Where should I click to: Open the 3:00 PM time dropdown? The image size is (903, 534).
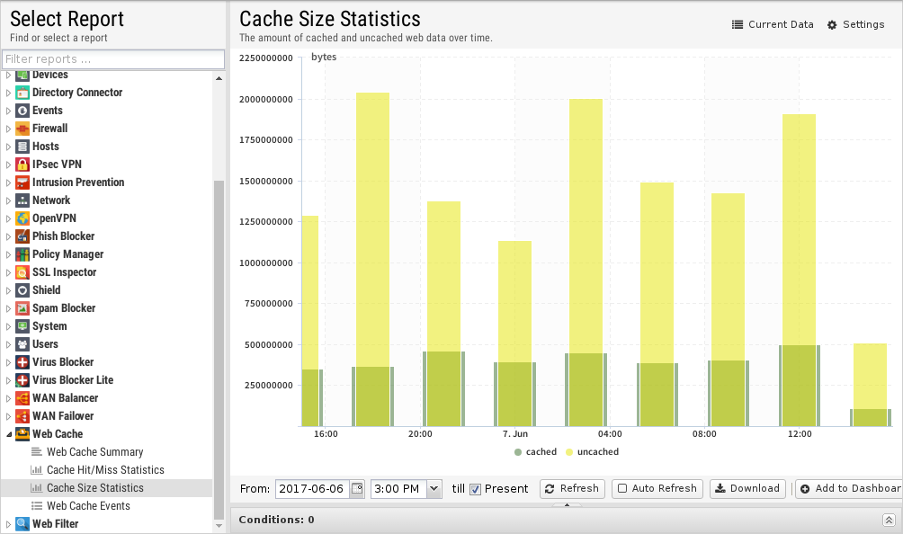(x=434, y=488)
